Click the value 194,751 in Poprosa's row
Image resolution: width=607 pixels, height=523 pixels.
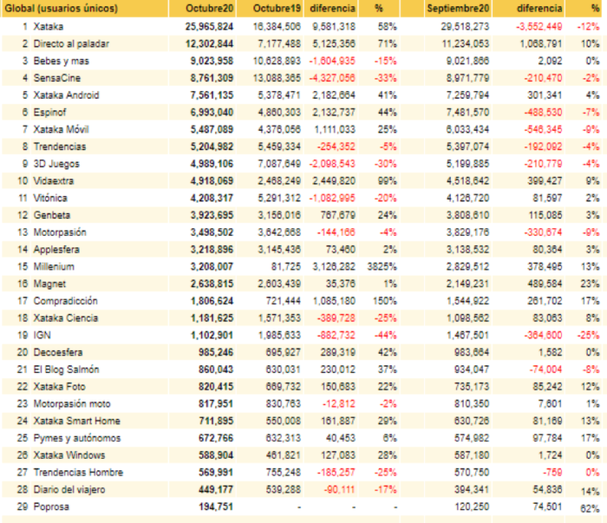(216, 507)
